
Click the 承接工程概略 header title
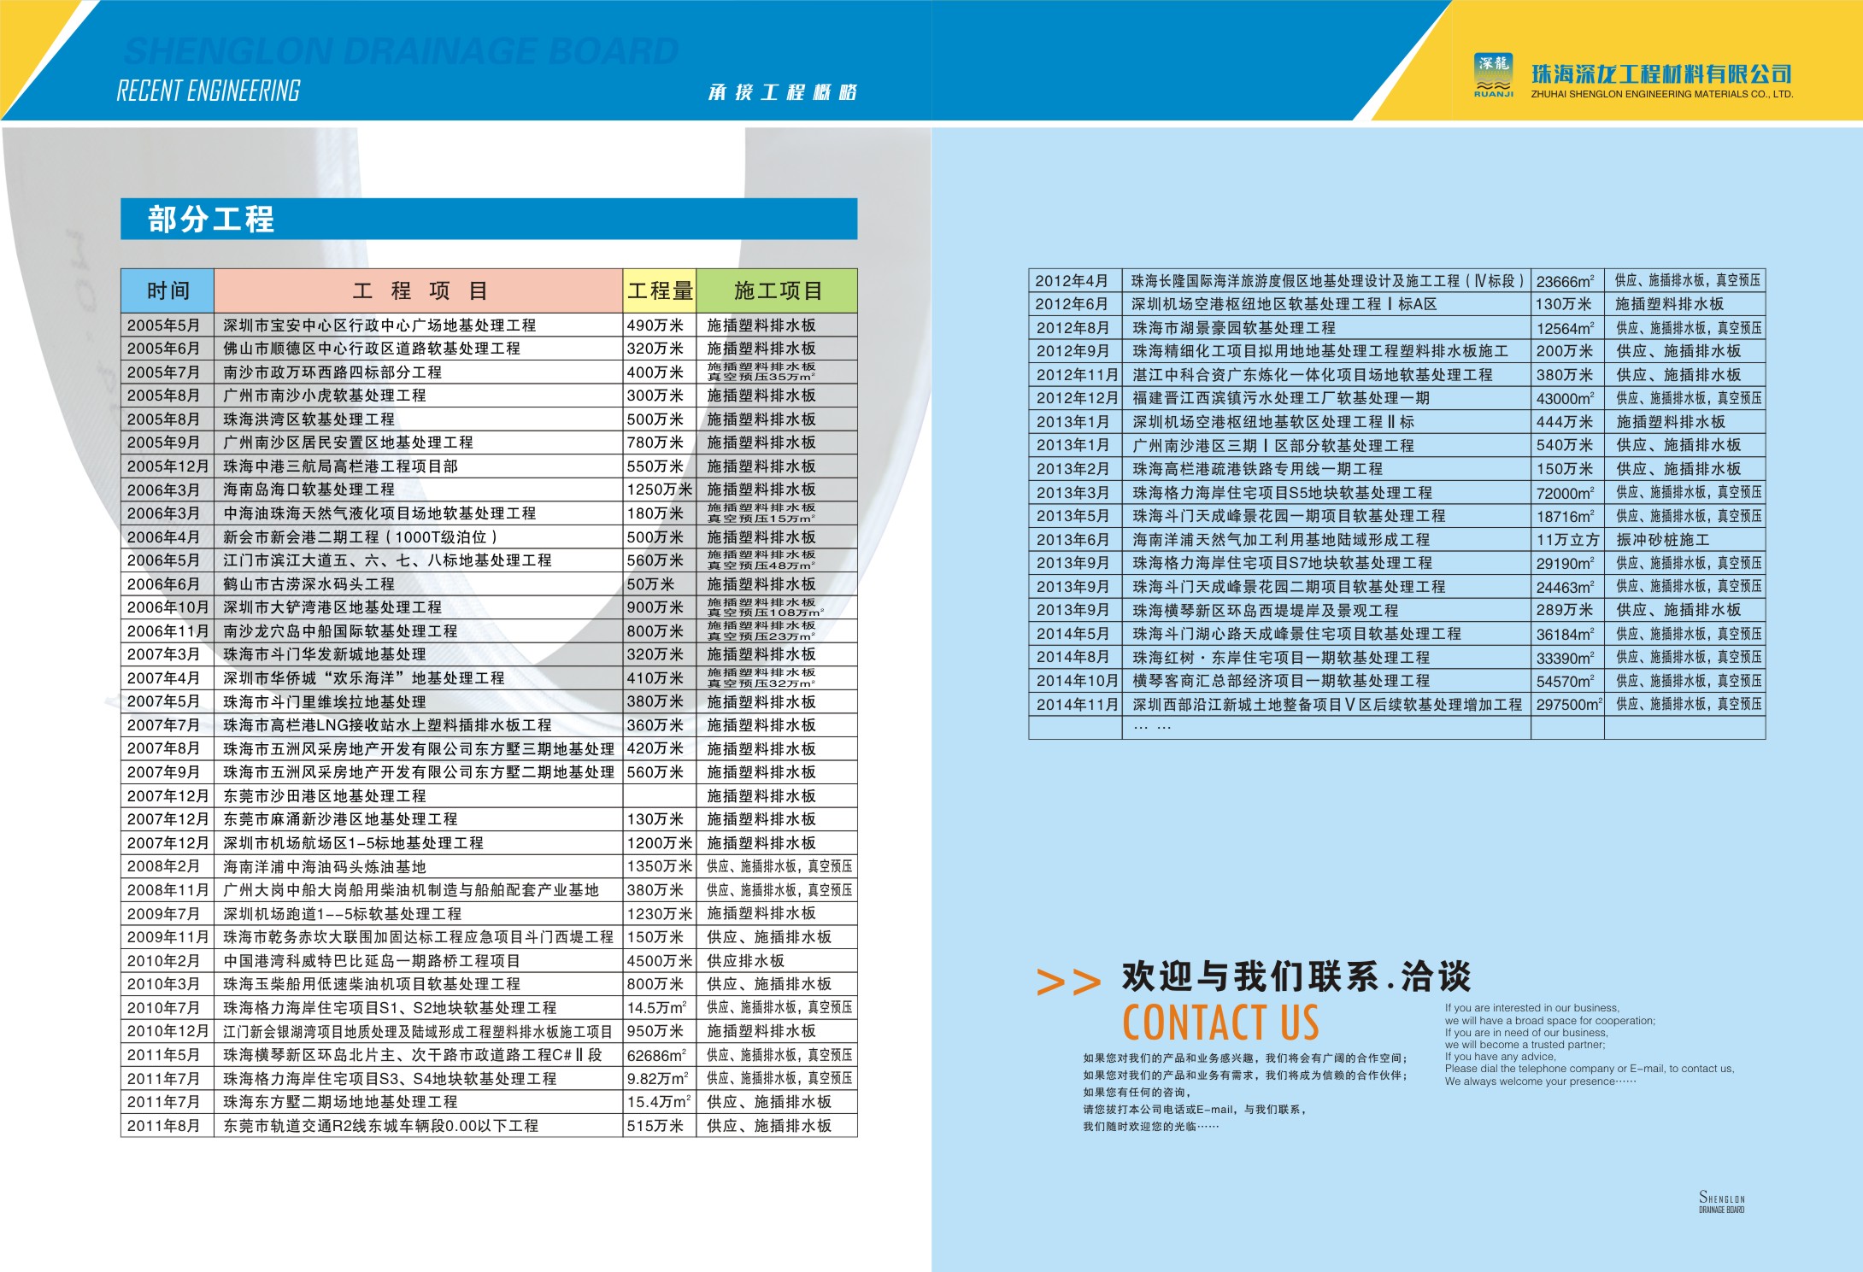[782, 92]
